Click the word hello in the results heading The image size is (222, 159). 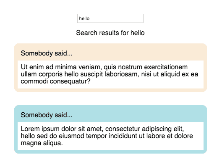pyautogui.click(x=138, y=33)
